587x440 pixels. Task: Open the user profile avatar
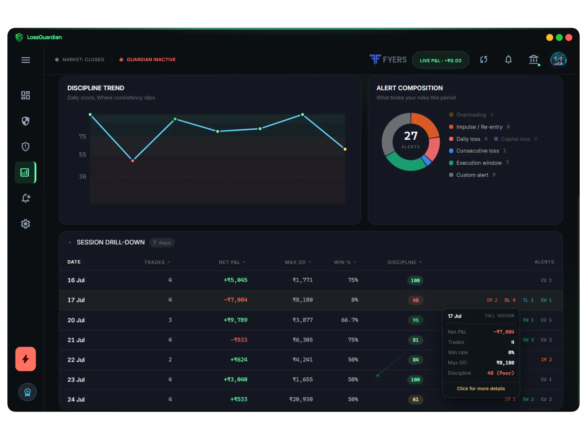point(558,60)
